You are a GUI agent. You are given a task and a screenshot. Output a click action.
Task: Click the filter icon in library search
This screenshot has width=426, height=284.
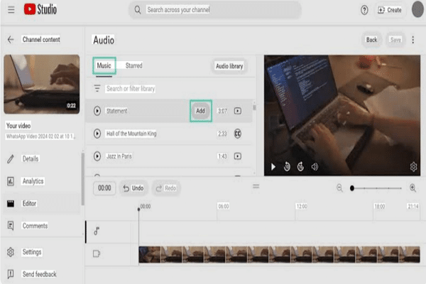97,89
